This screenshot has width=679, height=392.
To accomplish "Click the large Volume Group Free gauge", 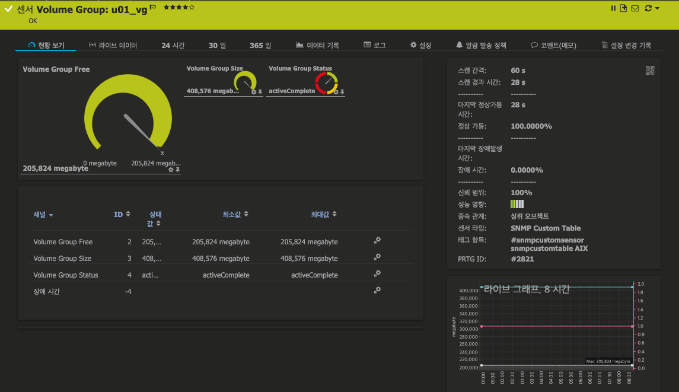I will tap(128, 113).
